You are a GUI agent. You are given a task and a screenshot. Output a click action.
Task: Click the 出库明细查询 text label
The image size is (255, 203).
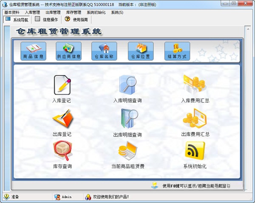127,135
